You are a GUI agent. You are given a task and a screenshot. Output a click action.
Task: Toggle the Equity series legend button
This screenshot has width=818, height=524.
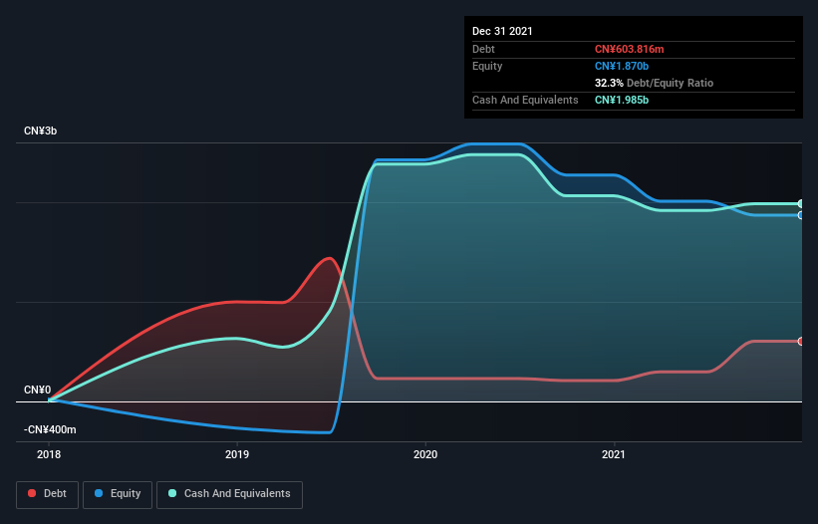118,494
